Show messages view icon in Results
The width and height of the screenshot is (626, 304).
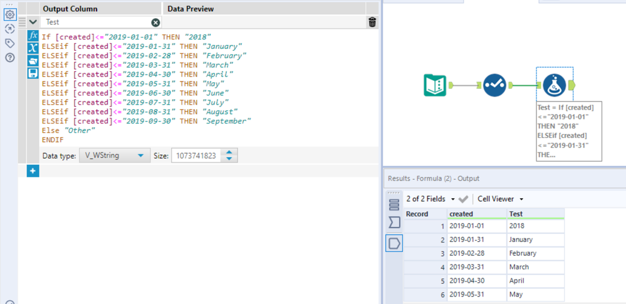[x=394, y=204]
